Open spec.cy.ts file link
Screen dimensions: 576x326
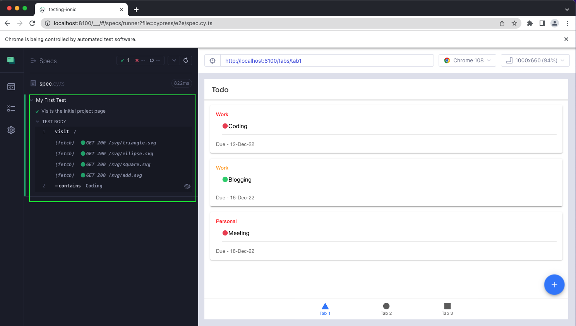52,84
